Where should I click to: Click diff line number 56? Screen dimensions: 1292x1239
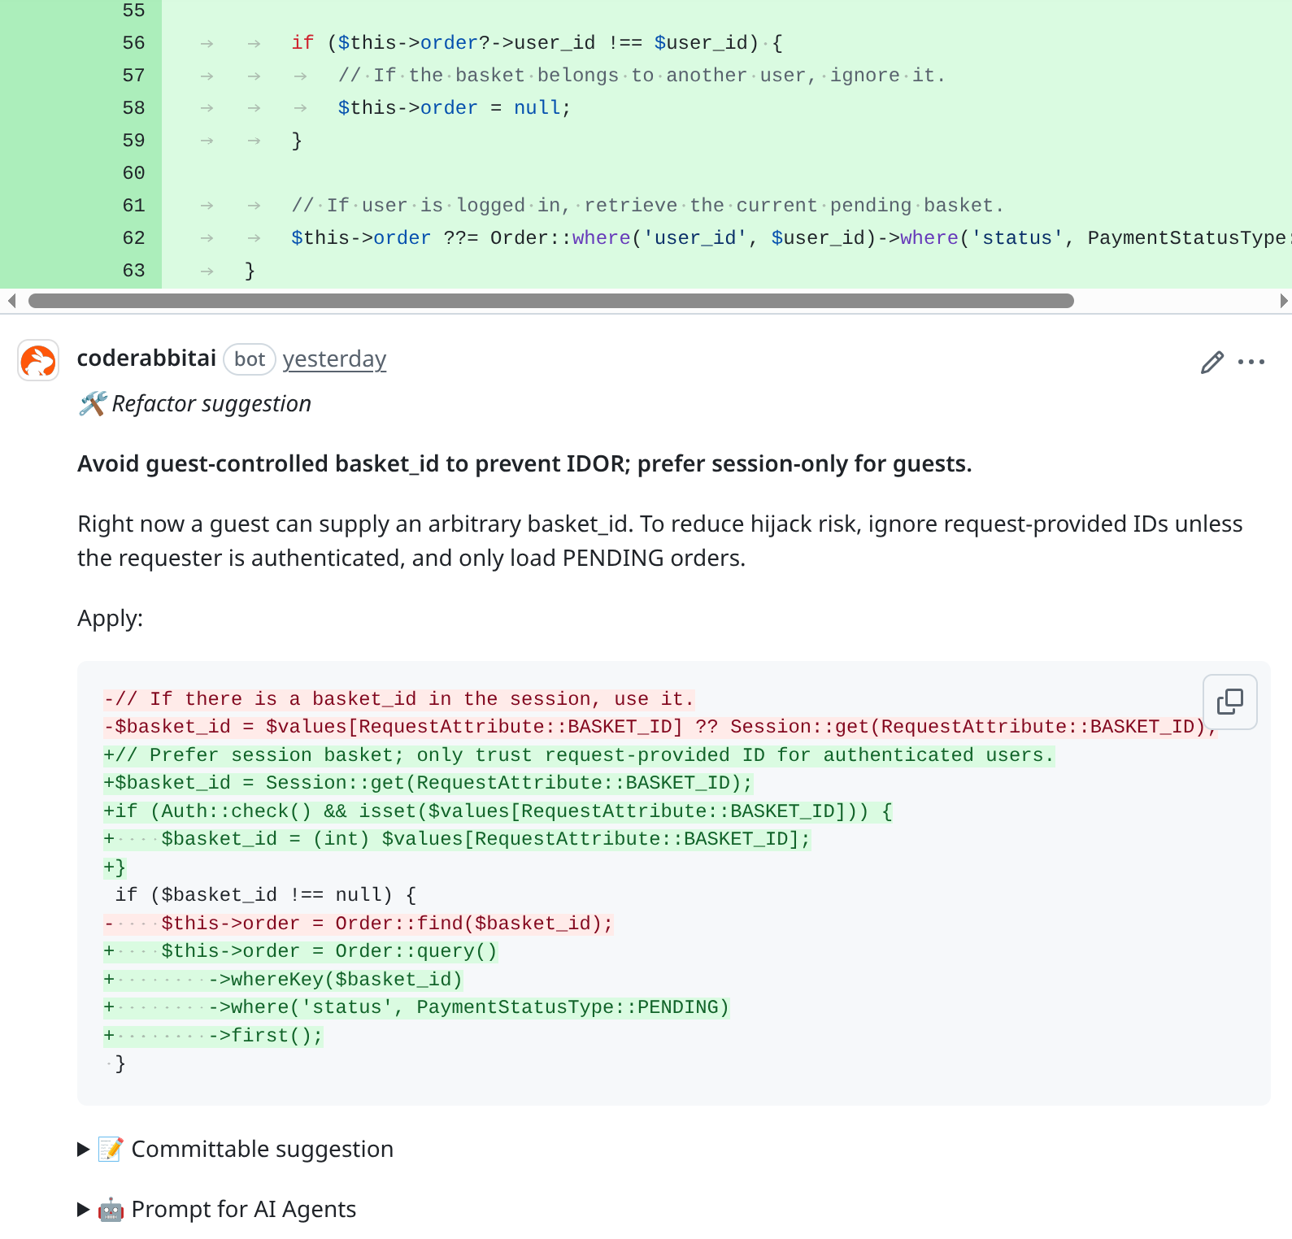click(133, 43)
